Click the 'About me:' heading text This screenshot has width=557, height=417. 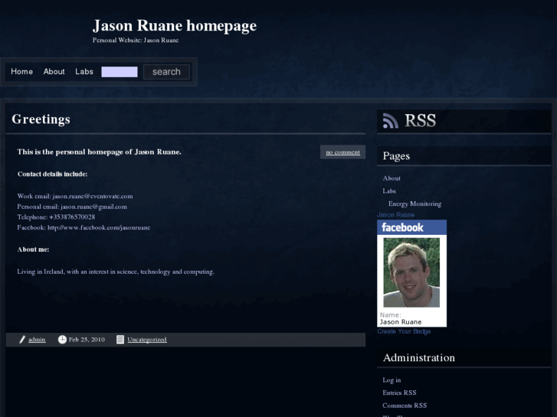pyautogui.click(x=34, y=249)
